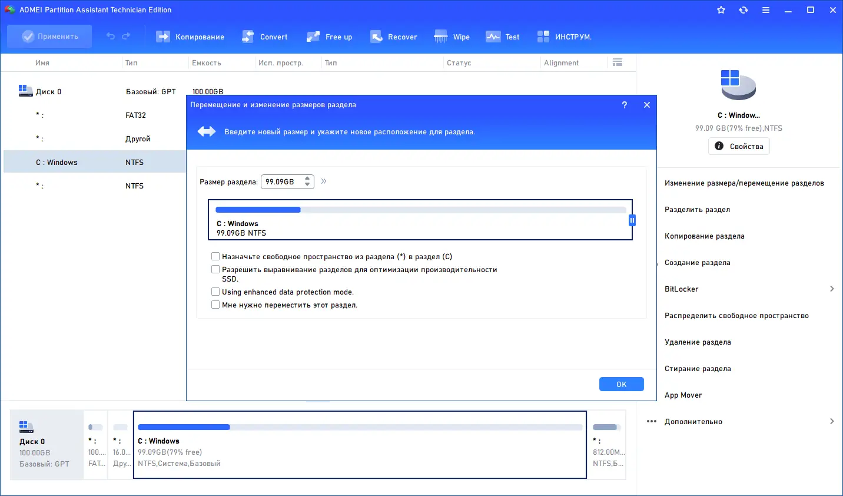
Task: Click the star icon in the title bar
Action: pos(721,10)
